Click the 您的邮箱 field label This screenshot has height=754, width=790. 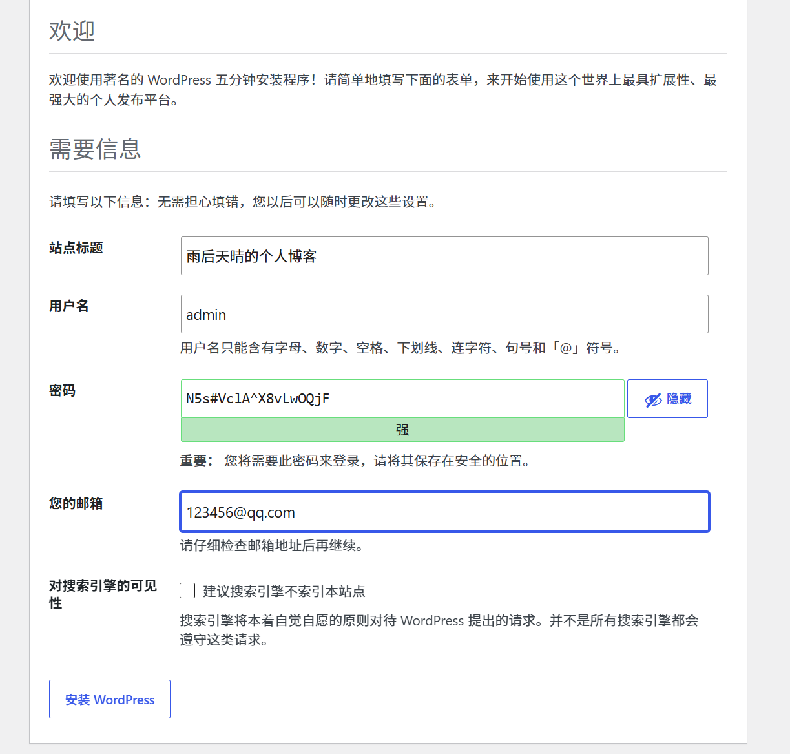[x=76, y=503]
